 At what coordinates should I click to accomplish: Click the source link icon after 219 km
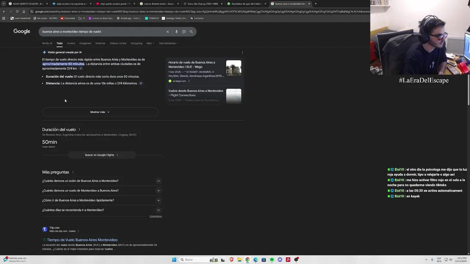click(81, 69)
